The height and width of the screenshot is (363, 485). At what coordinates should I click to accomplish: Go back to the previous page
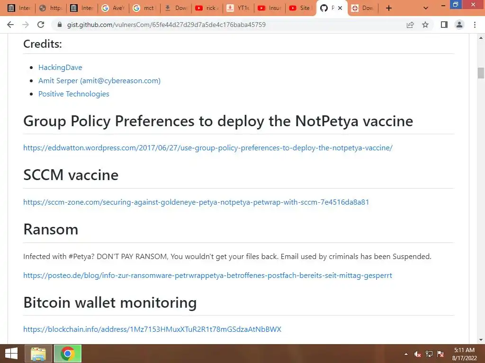pos(10,25)
